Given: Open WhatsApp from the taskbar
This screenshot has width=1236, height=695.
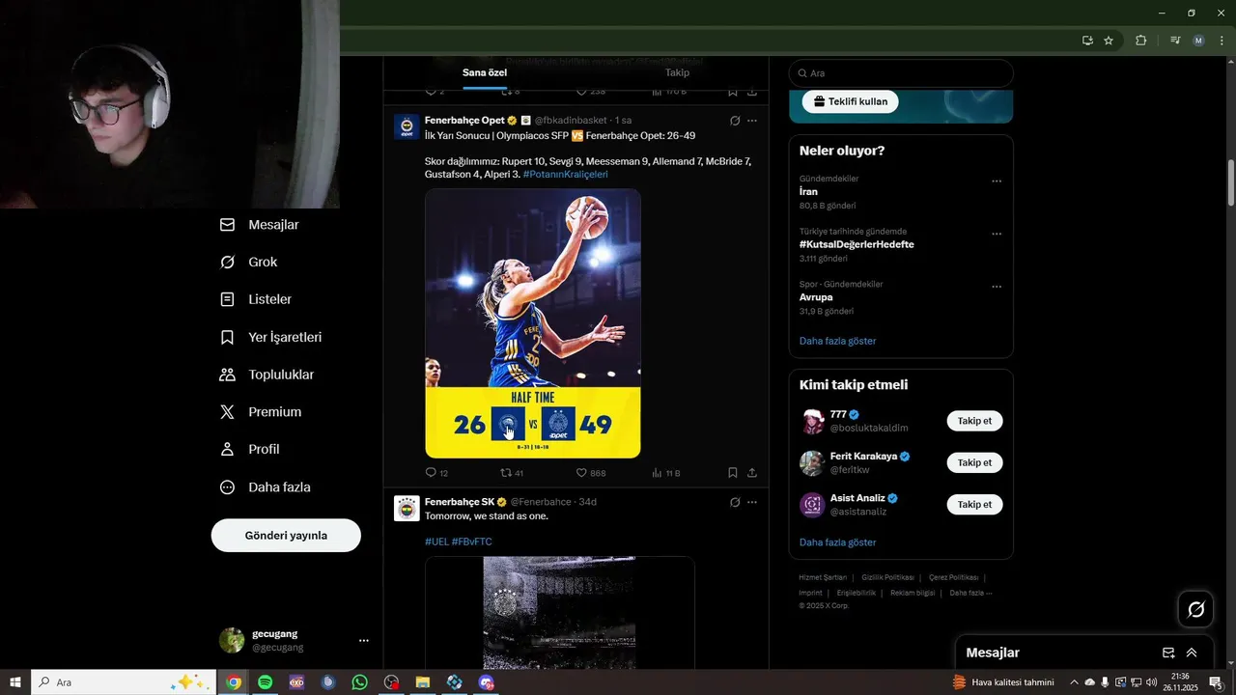Looking at the screenshot, I should coord(359,682).
